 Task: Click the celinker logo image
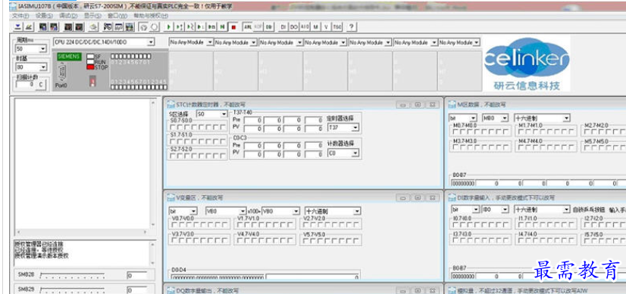[527, 63]
